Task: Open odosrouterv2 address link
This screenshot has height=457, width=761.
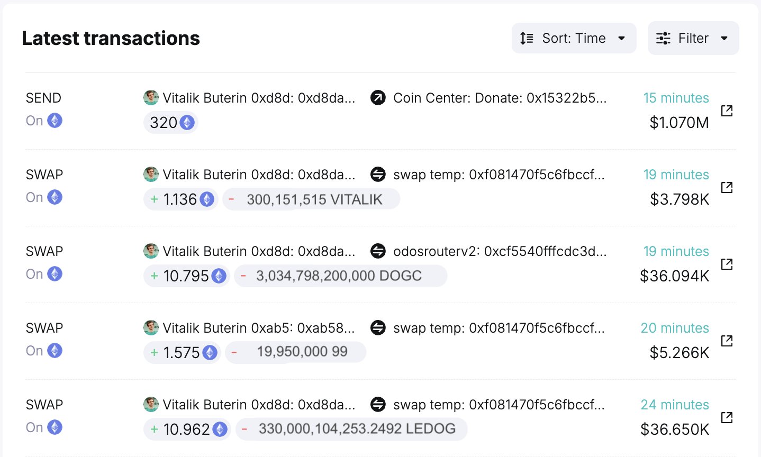Action: [500, 251]
